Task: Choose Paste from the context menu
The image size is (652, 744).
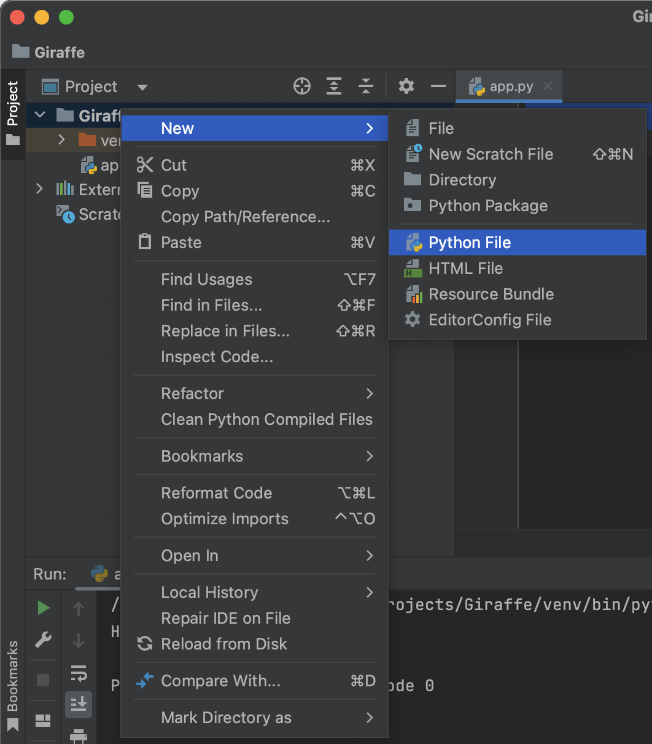Action: click(x=255, y=242)
